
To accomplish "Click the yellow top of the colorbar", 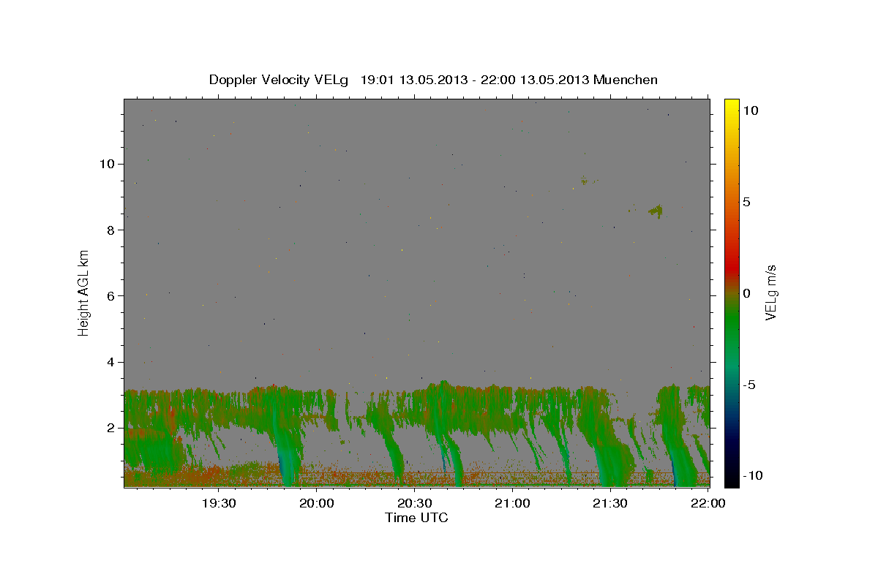I will coord(732,106).
